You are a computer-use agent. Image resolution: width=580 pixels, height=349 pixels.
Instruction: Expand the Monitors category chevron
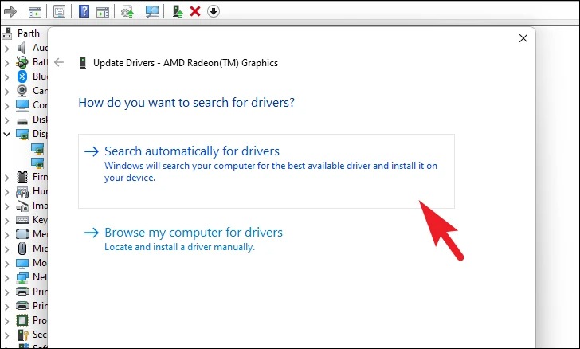[6, 263]
